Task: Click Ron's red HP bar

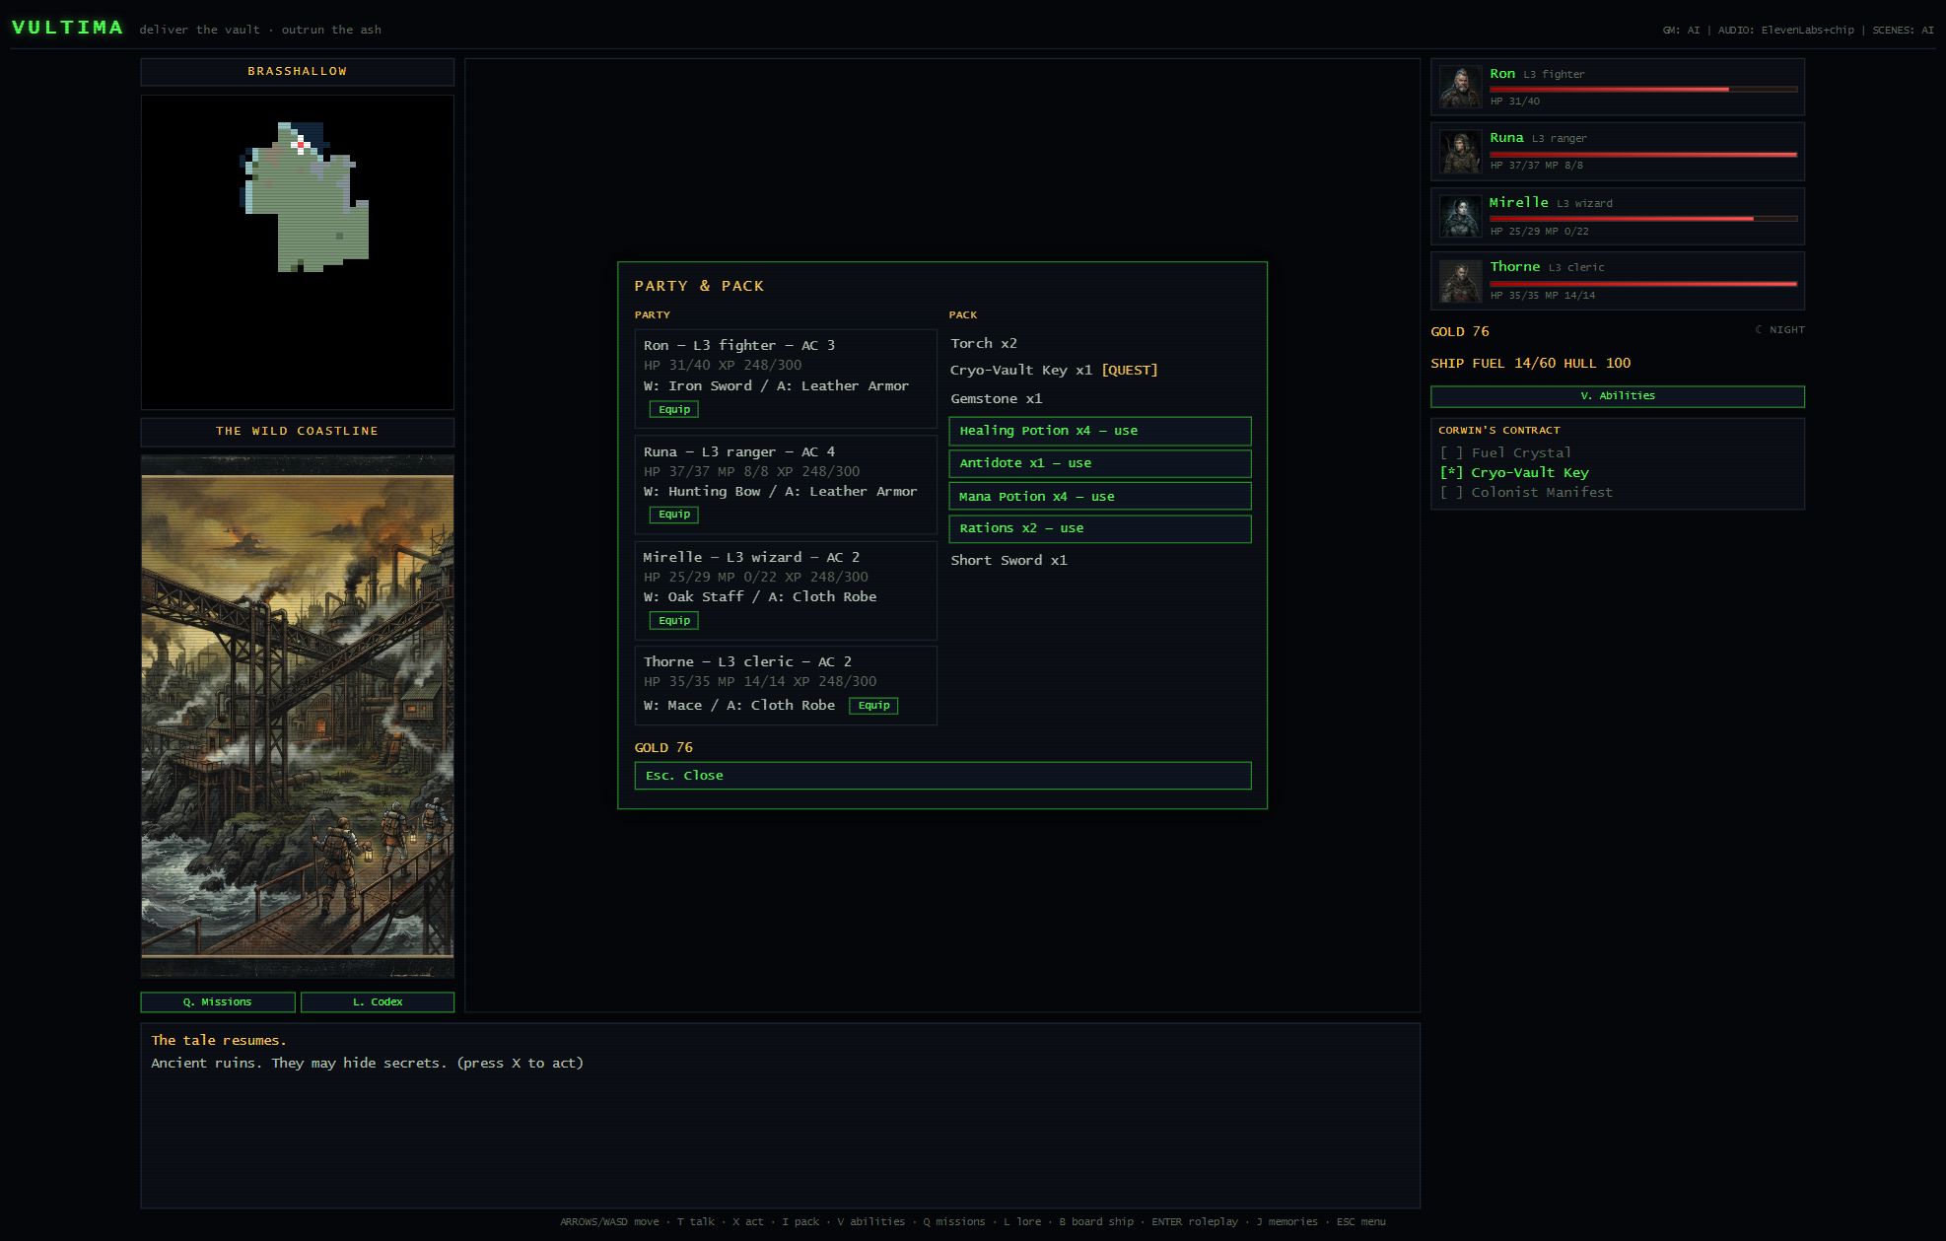Action: tap(1643, 90)
